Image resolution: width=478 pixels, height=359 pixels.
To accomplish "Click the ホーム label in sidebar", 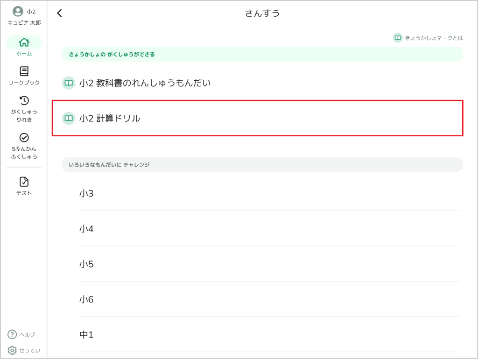I will (x=24, y=54).
